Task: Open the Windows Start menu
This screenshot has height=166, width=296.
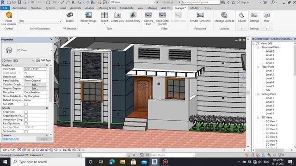Action: click(5, 162)
